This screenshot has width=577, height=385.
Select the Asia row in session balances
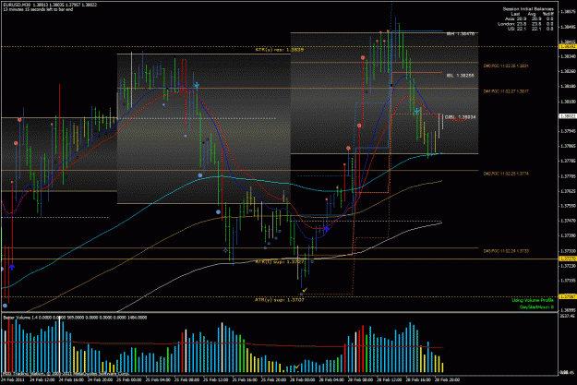pyautogui.click(x=529, y=18)
